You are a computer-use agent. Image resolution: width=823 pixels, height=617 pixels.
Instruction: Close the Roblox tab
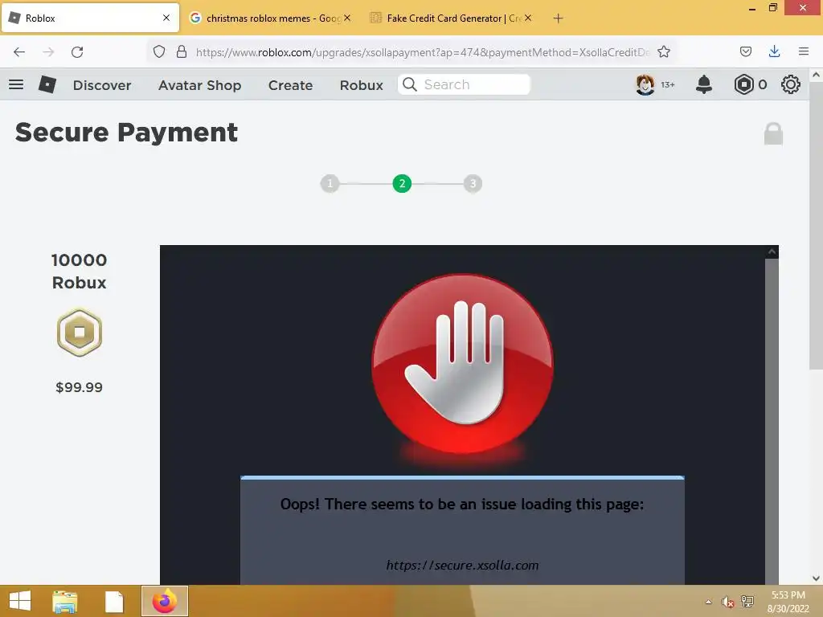click(166, 18)
